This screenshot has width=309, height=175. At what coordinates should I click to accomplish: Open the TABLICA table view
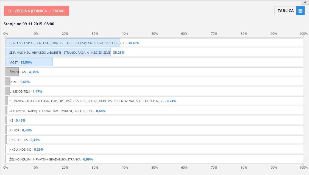click(286, 11)
